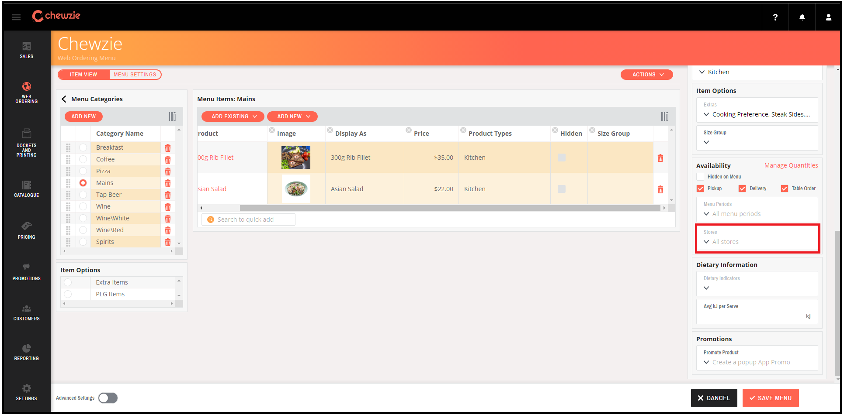Open the hamburger navigation menu
844x415 pixels.
[x=16, y=17]
